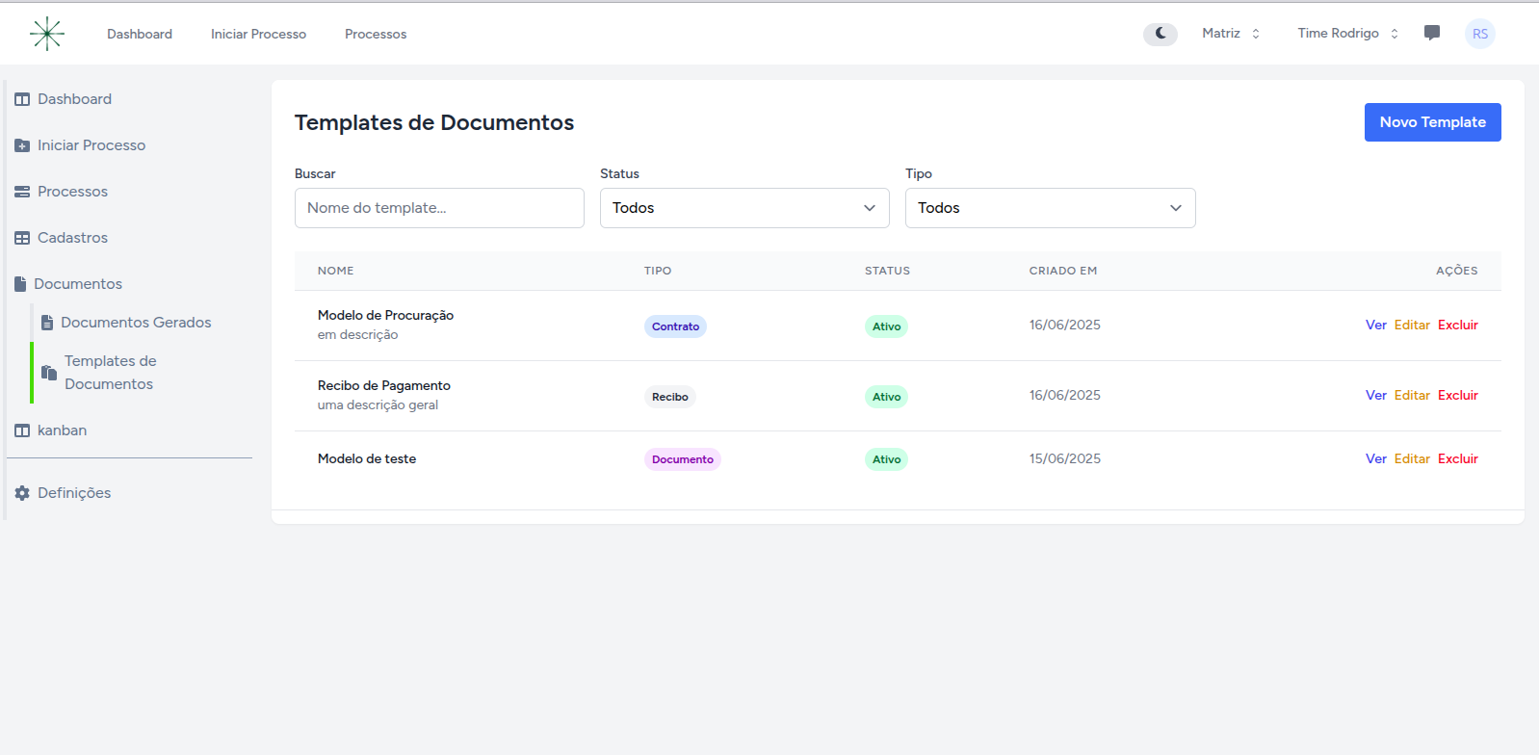The width and height of the screenshot is (1539, 756).
Task: Click the NOME column header
Action: point(336,271)
